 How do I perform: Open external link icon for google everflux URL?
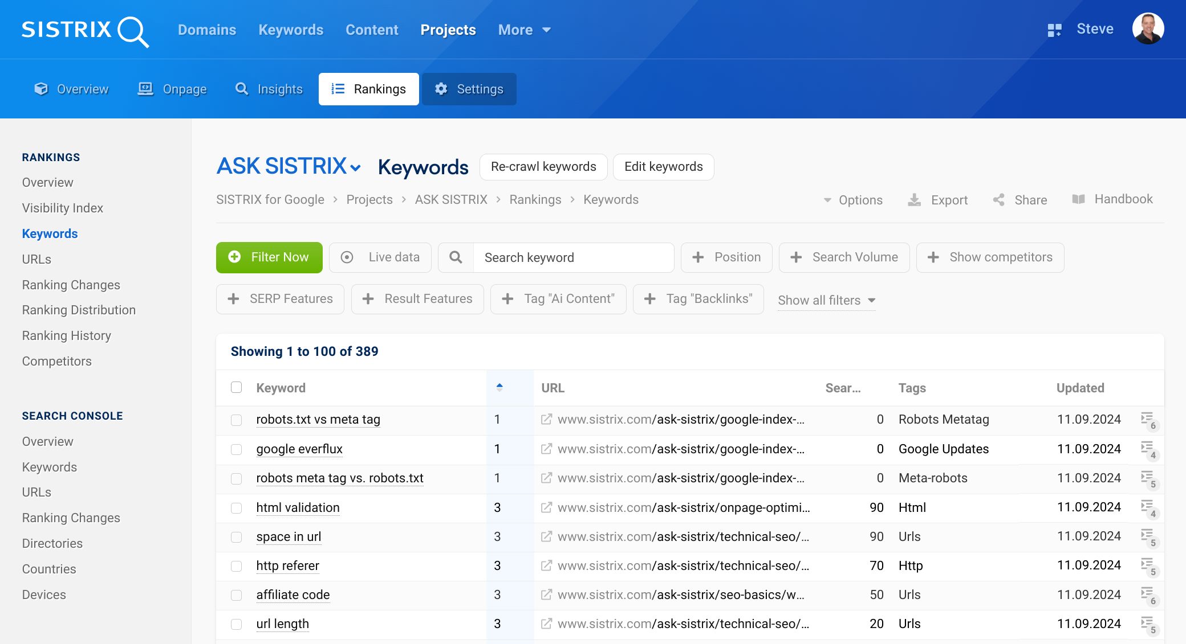[x=546, y=449]
